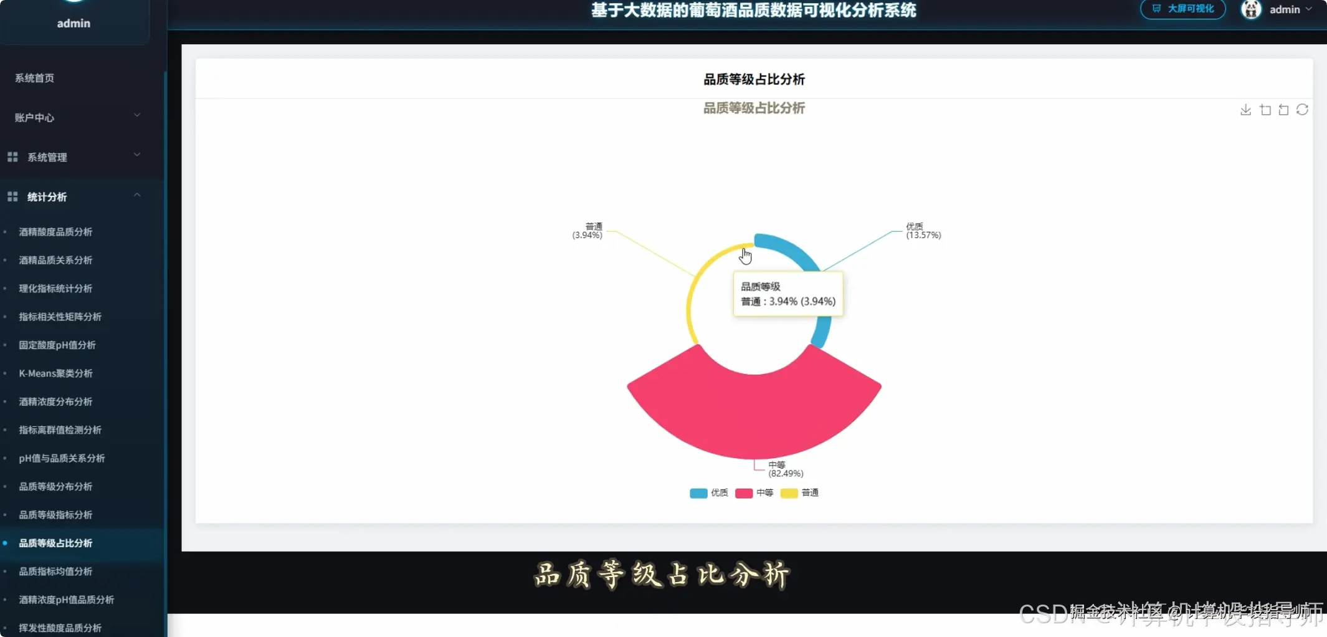Click the 系统管理 grid icon
This screenshot has height=637, width=1327.
point(12,157)
